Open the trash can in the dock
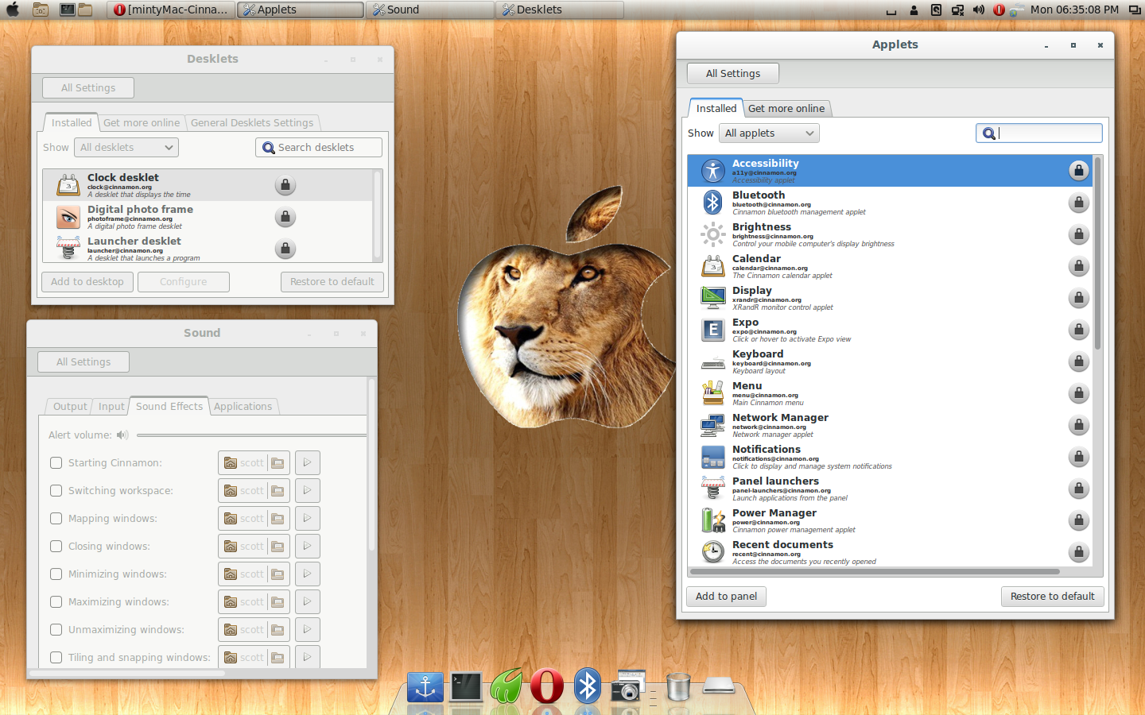1145x715 pixels. pos(678,686)
